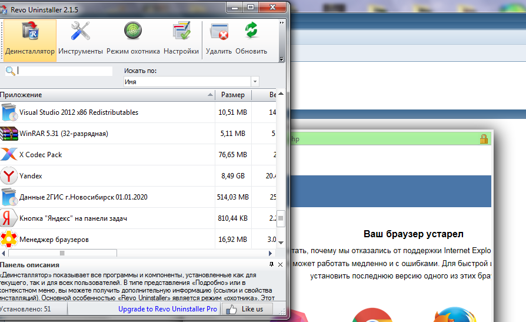The height and width of the screenshot is (322, 526).
Task: Click the WinRAR books icon
Action: pyautogui.click(x=9, y=133)
